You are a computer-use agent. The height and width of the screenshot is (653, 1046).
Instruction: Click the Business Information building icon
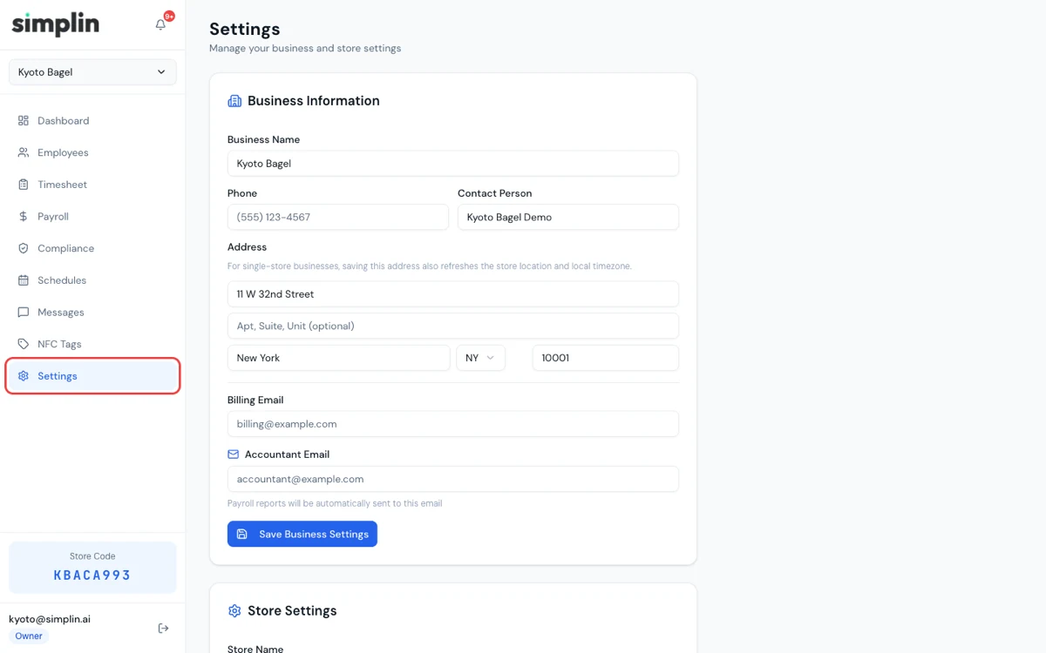tap(234, 101)
